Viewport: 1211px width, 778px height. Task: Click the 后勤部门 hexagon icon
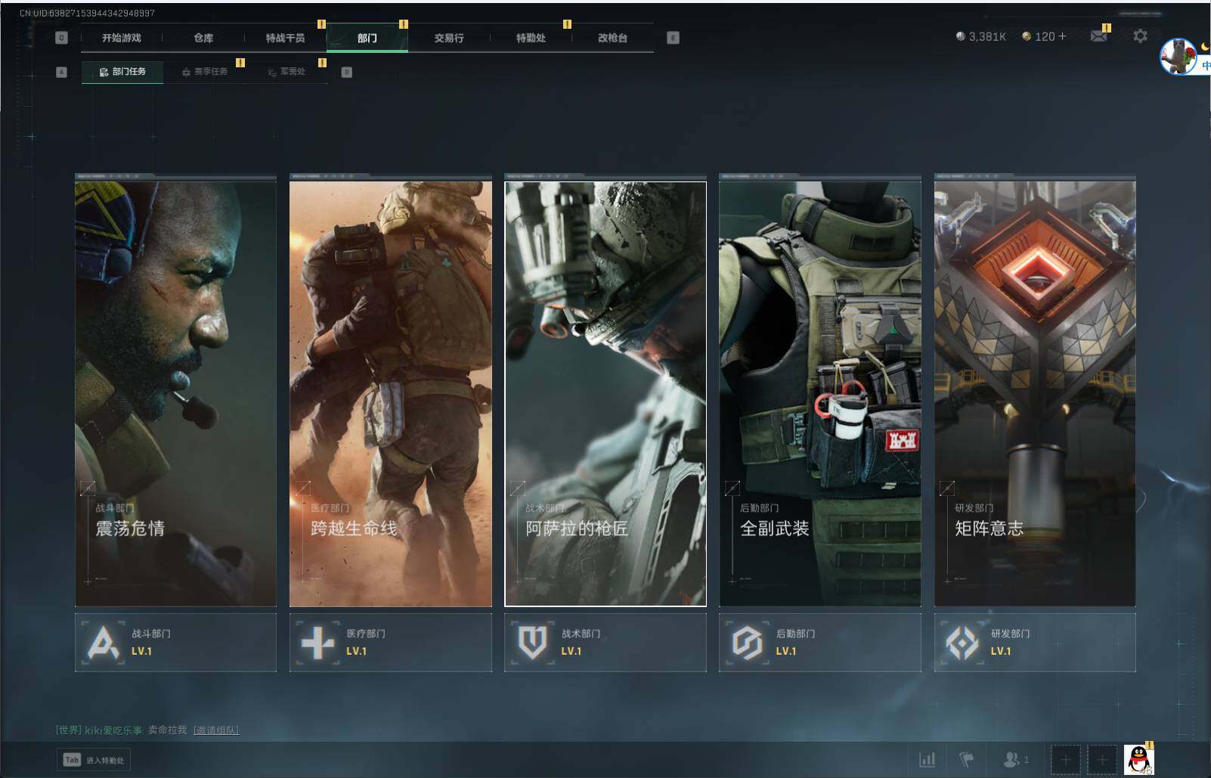click(x=747, y=643)
